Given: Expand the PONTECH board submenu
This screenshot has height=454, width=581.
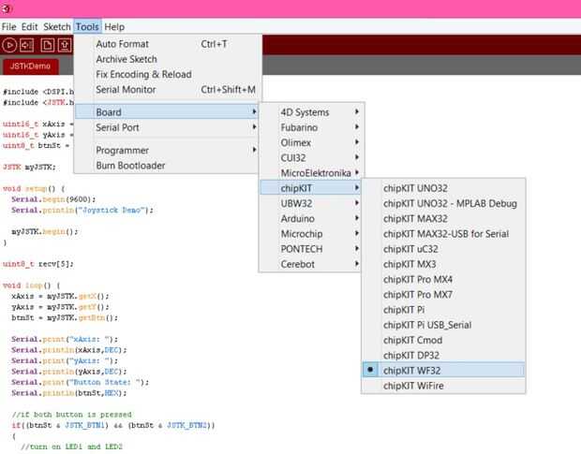Looking at the screenshot, I should (x=312, y=249).
